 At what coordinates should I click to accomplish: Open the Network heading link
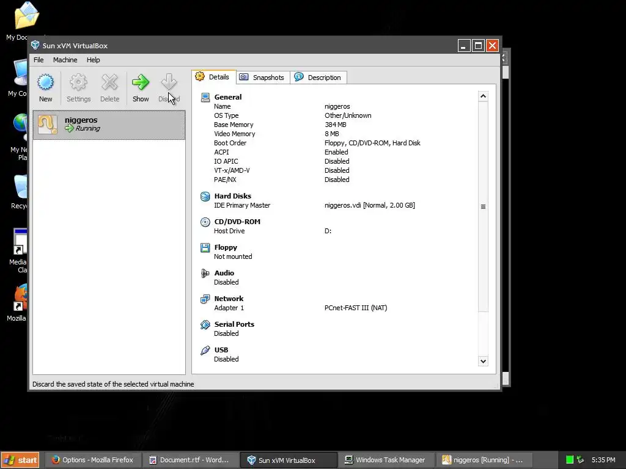(229, 298)
